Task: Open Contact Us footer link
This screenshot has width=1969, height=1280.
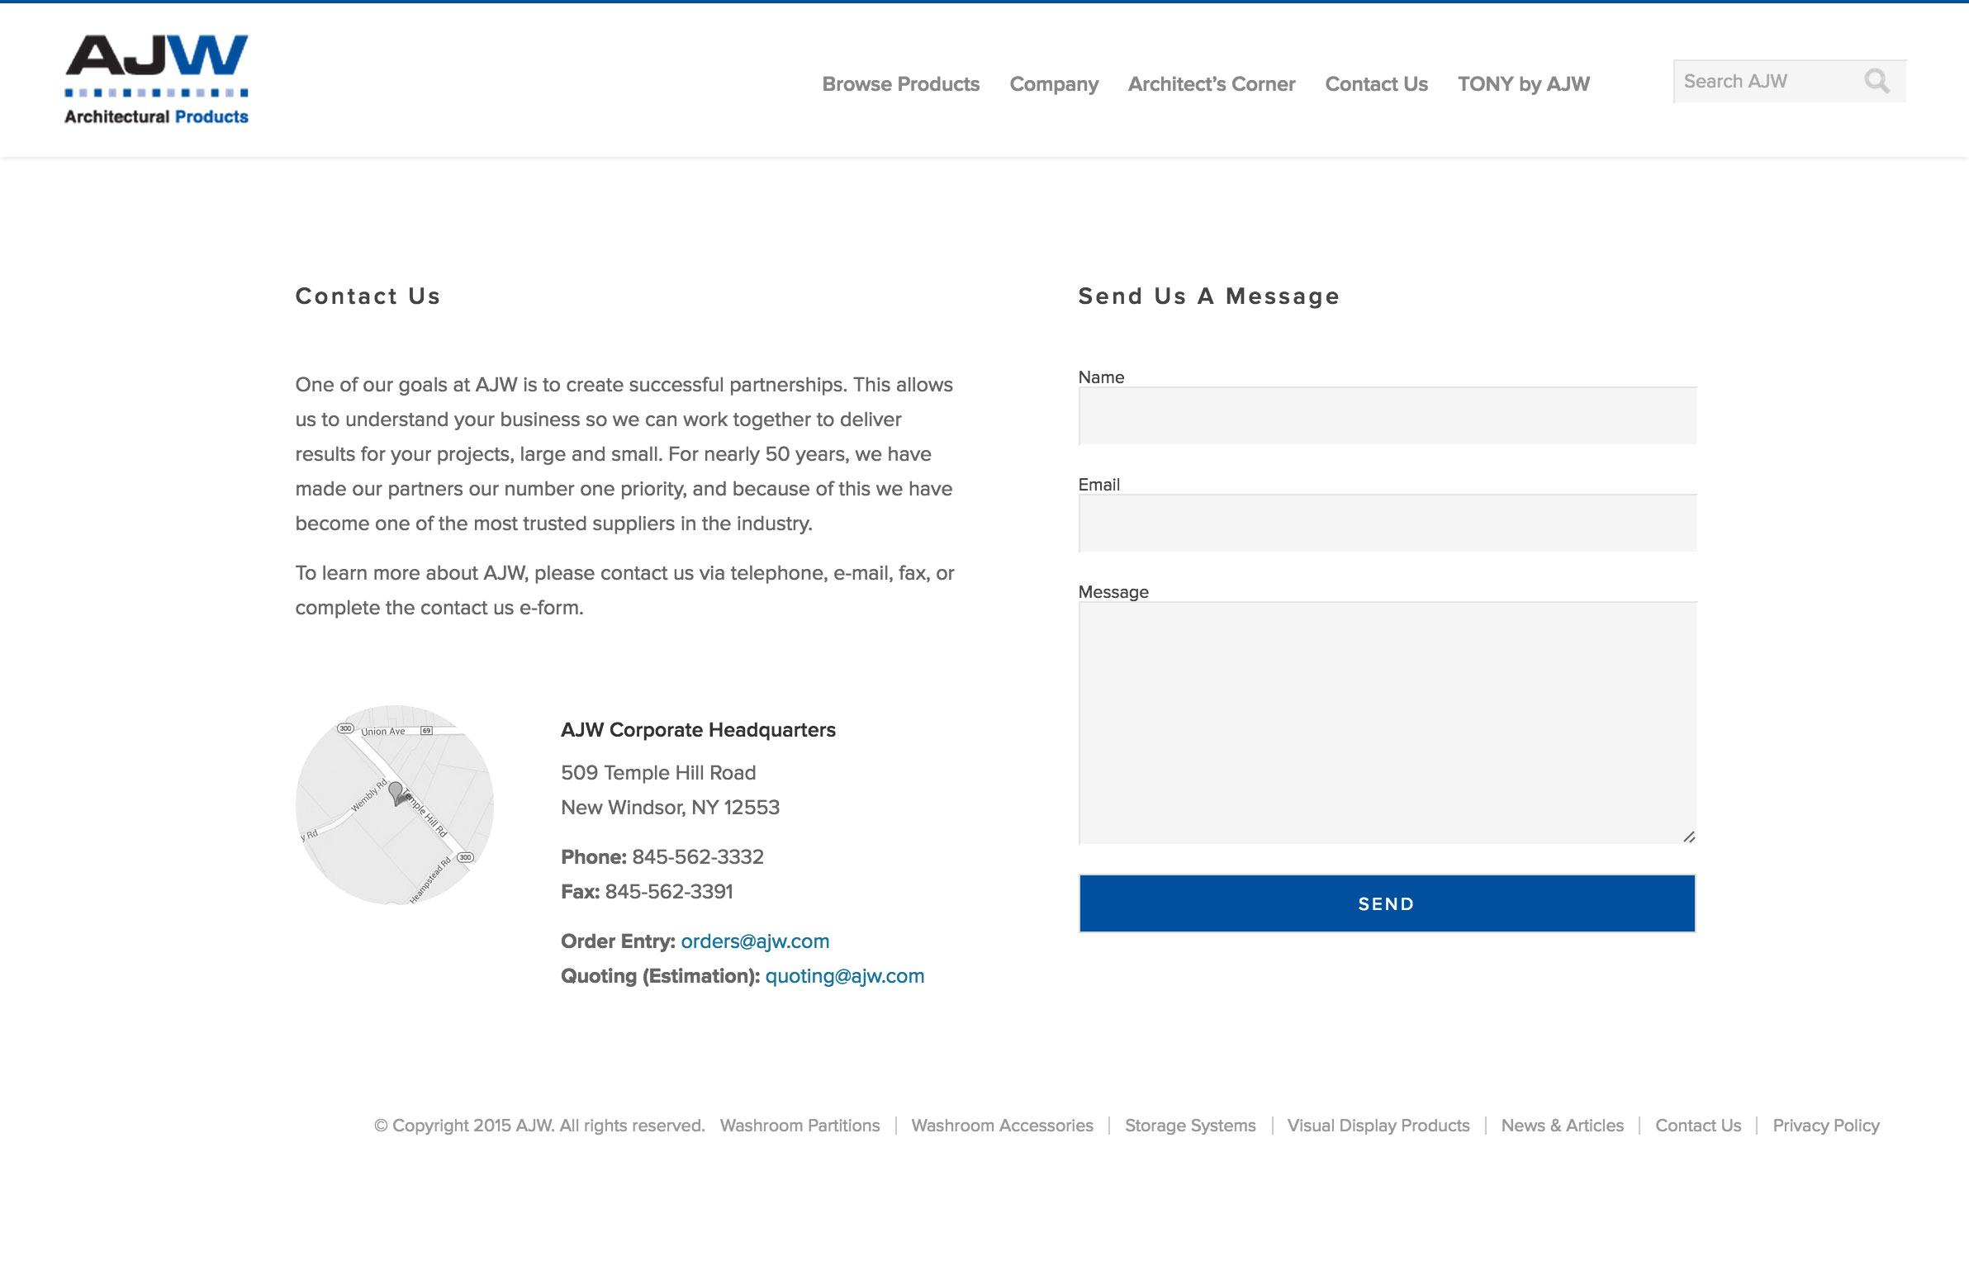Action: [1697, 1126]
